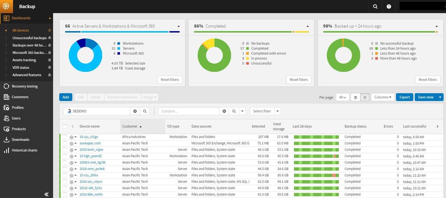
Task: Click the lock icon beside All devices
Action: 50,30
